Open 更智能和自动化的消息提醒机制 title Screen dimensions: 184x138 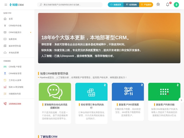tap(55, 106)
